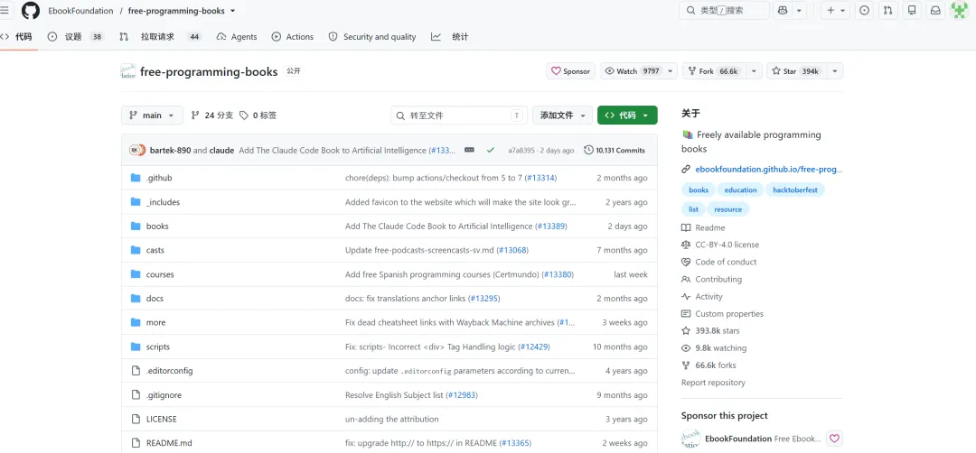The width and height of the screenshot is (976, 453).
Task: Switch to the 议题 tab
Action: pyautogui.click(x=75, y=37)
